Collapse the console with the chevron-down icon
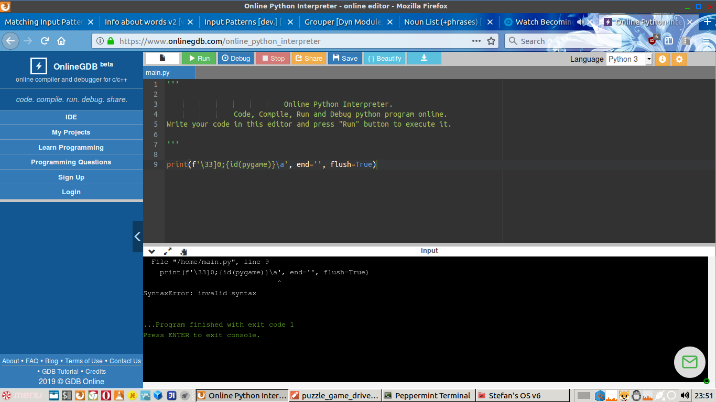Image resolution: width=716 pixels, height=402 pixels. pyautogui.click(x=152, y=251)
